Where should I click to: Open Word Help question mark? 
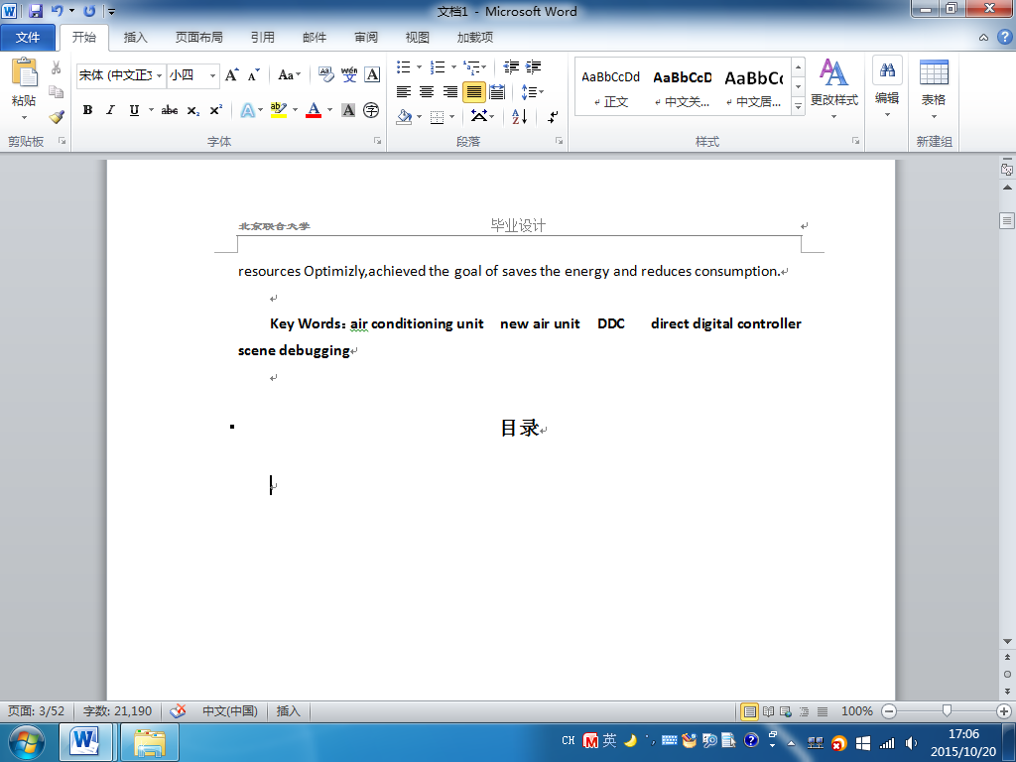tap(1004, 37)
